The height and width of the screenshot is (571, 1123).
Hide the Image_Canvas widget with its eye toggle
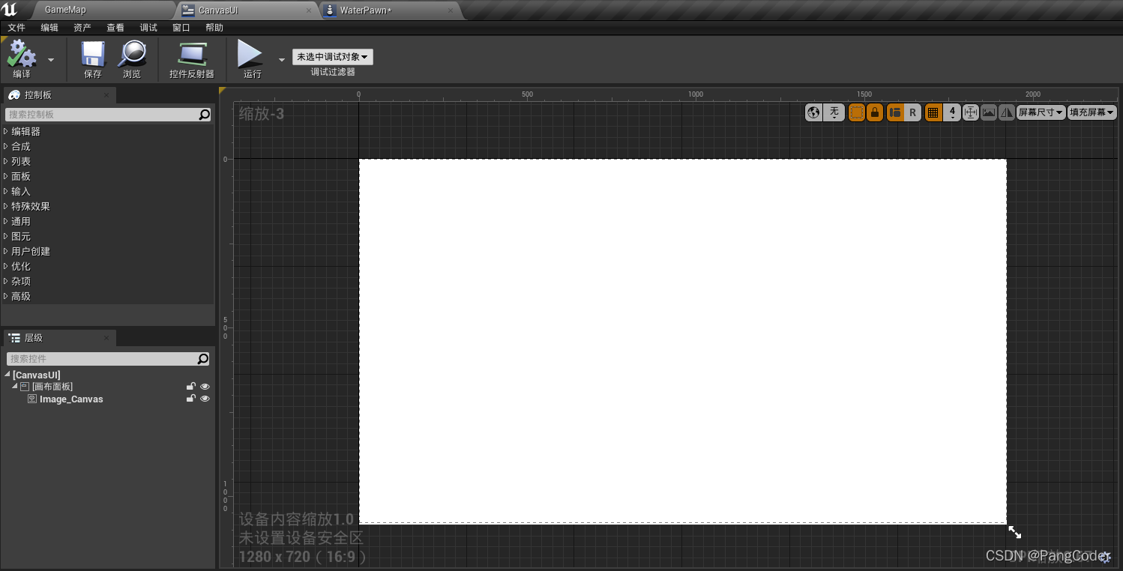coord(205,399)
